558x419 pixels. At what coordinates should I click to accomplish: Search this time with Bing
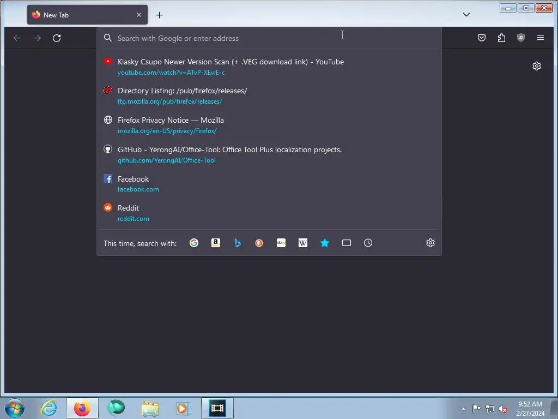pyautogui.click(x=238, y=243)
